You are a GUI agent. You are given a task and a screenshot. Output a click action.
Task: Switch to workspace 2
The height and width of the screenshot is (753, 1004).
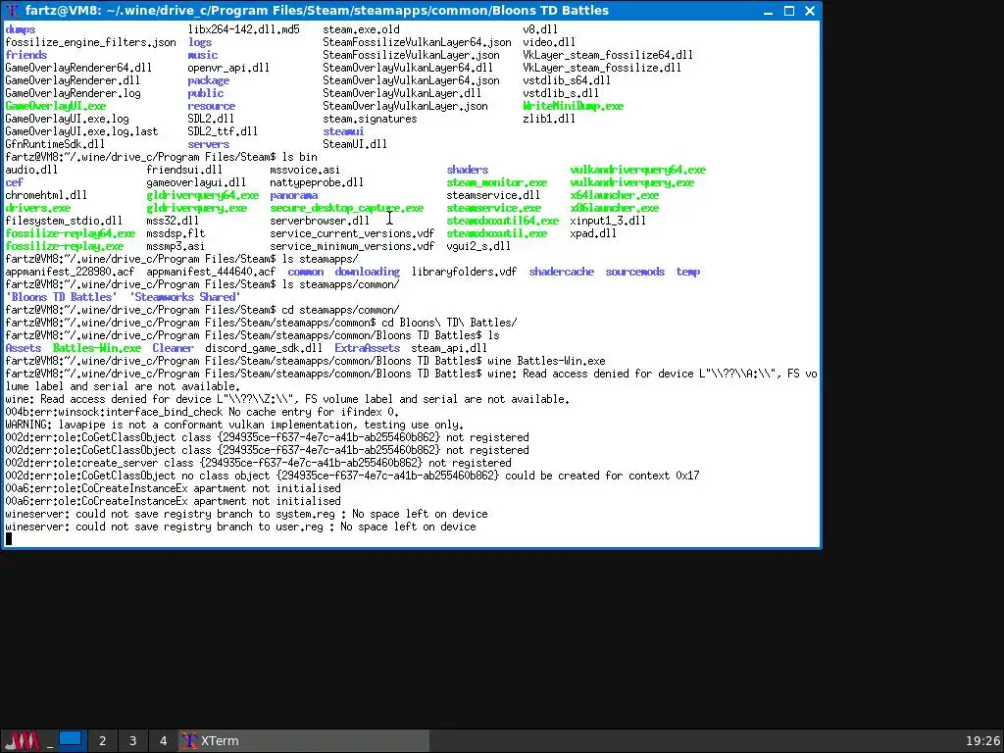pos(102,741)
